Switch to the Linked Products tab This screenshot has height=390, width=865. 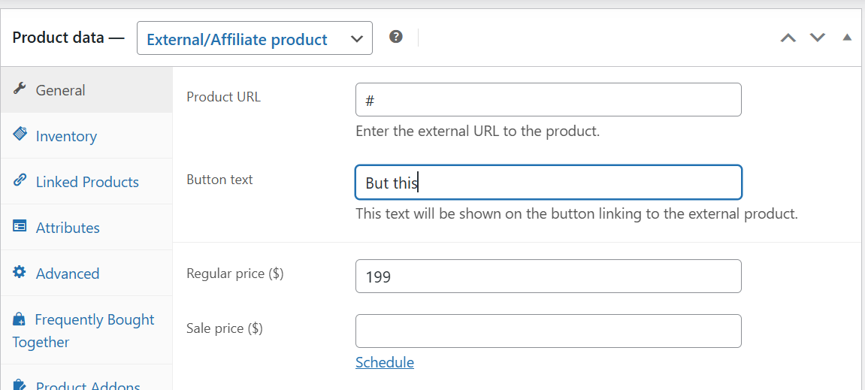(x=86, y=182)
